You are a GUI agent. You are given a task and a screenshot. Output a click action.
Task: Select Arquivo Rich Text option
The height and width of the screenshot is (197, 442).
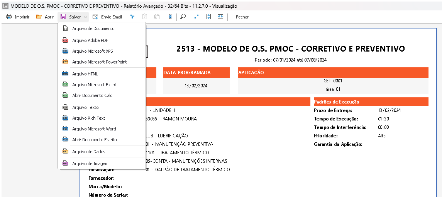(88, 118)
